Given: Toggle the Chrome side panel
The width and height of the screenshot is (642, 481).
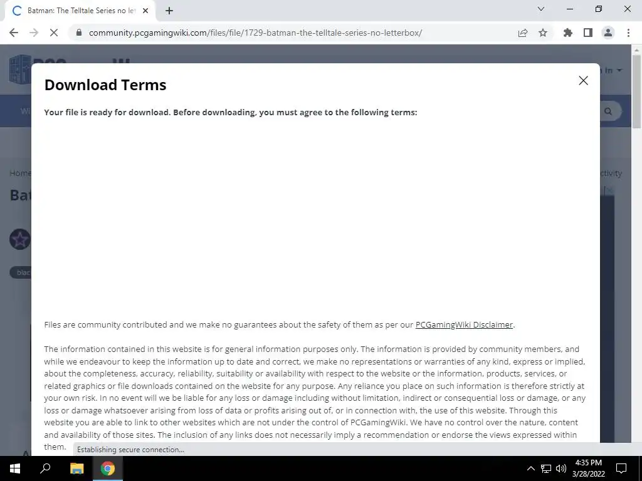Looking at the screenshot, I should [x=588, y=33].
